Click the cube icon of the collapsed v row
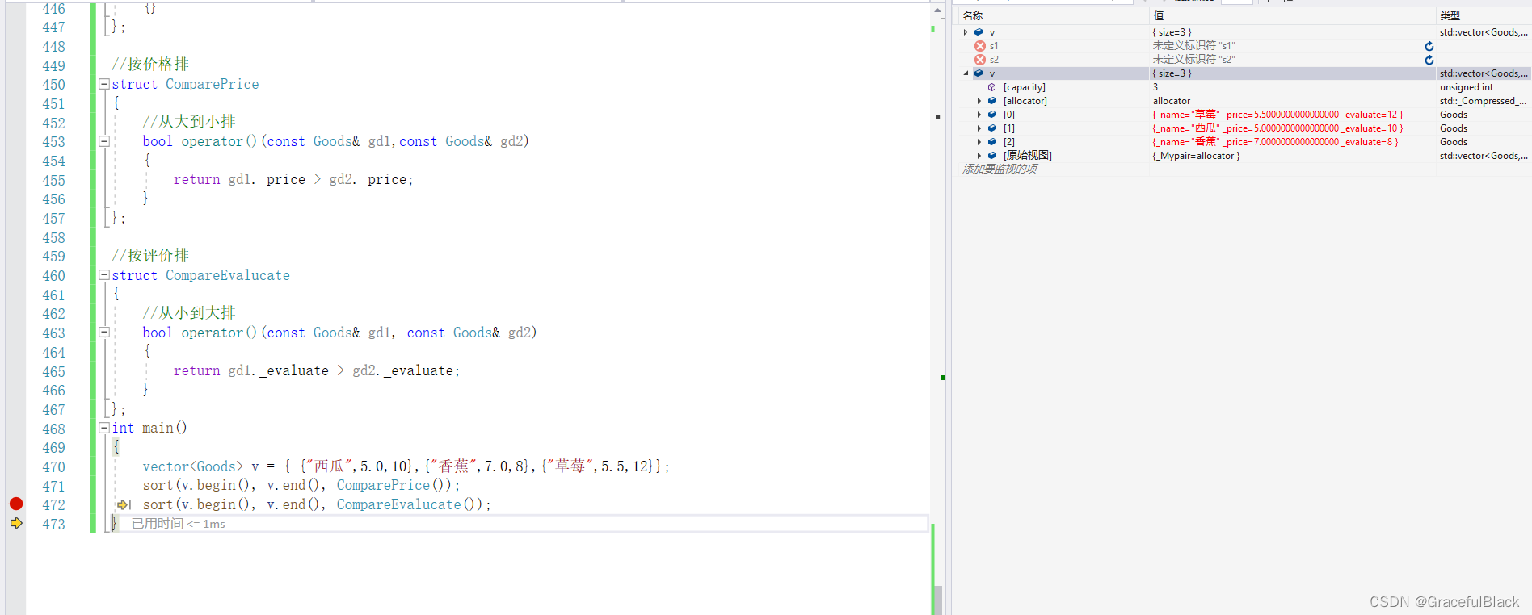The height and width of the screenshot is (615, 1532). click(979, 32)
